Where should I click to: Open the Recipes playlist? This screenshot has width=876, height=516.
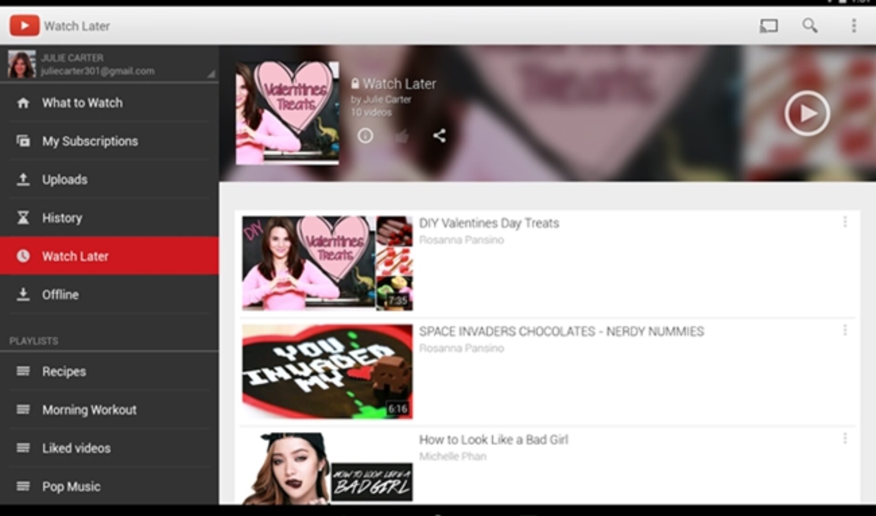(x=109, y=371)
